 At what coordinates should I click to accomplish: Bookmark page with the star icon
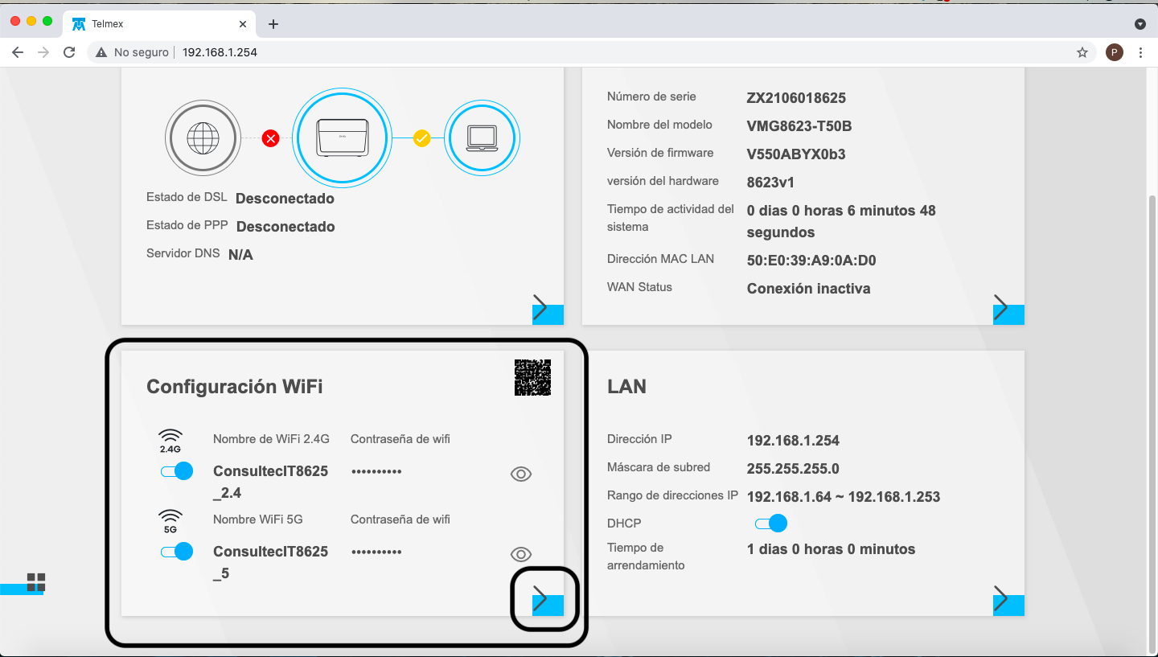coord(1082,52)
